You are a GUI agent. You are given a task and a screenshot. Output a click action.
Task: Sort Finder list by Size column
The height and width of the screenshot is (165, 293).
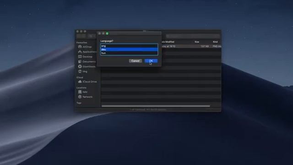pyautogui.click(x=197, y=42)
